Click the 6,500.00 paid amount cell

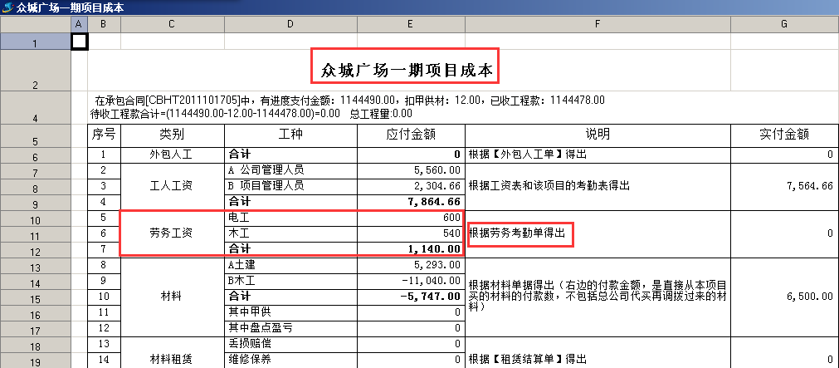coord(784,297)
